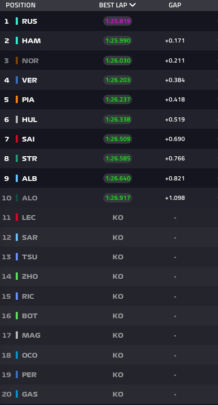The height and width of the screenshot is (405, 218).
Task: Click the brown team bar beside NOR
Action: [17, 60]
